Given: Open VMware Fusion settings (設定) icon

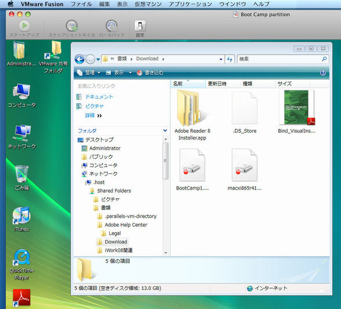Looking at the screenshot, I should pos(140,26).
